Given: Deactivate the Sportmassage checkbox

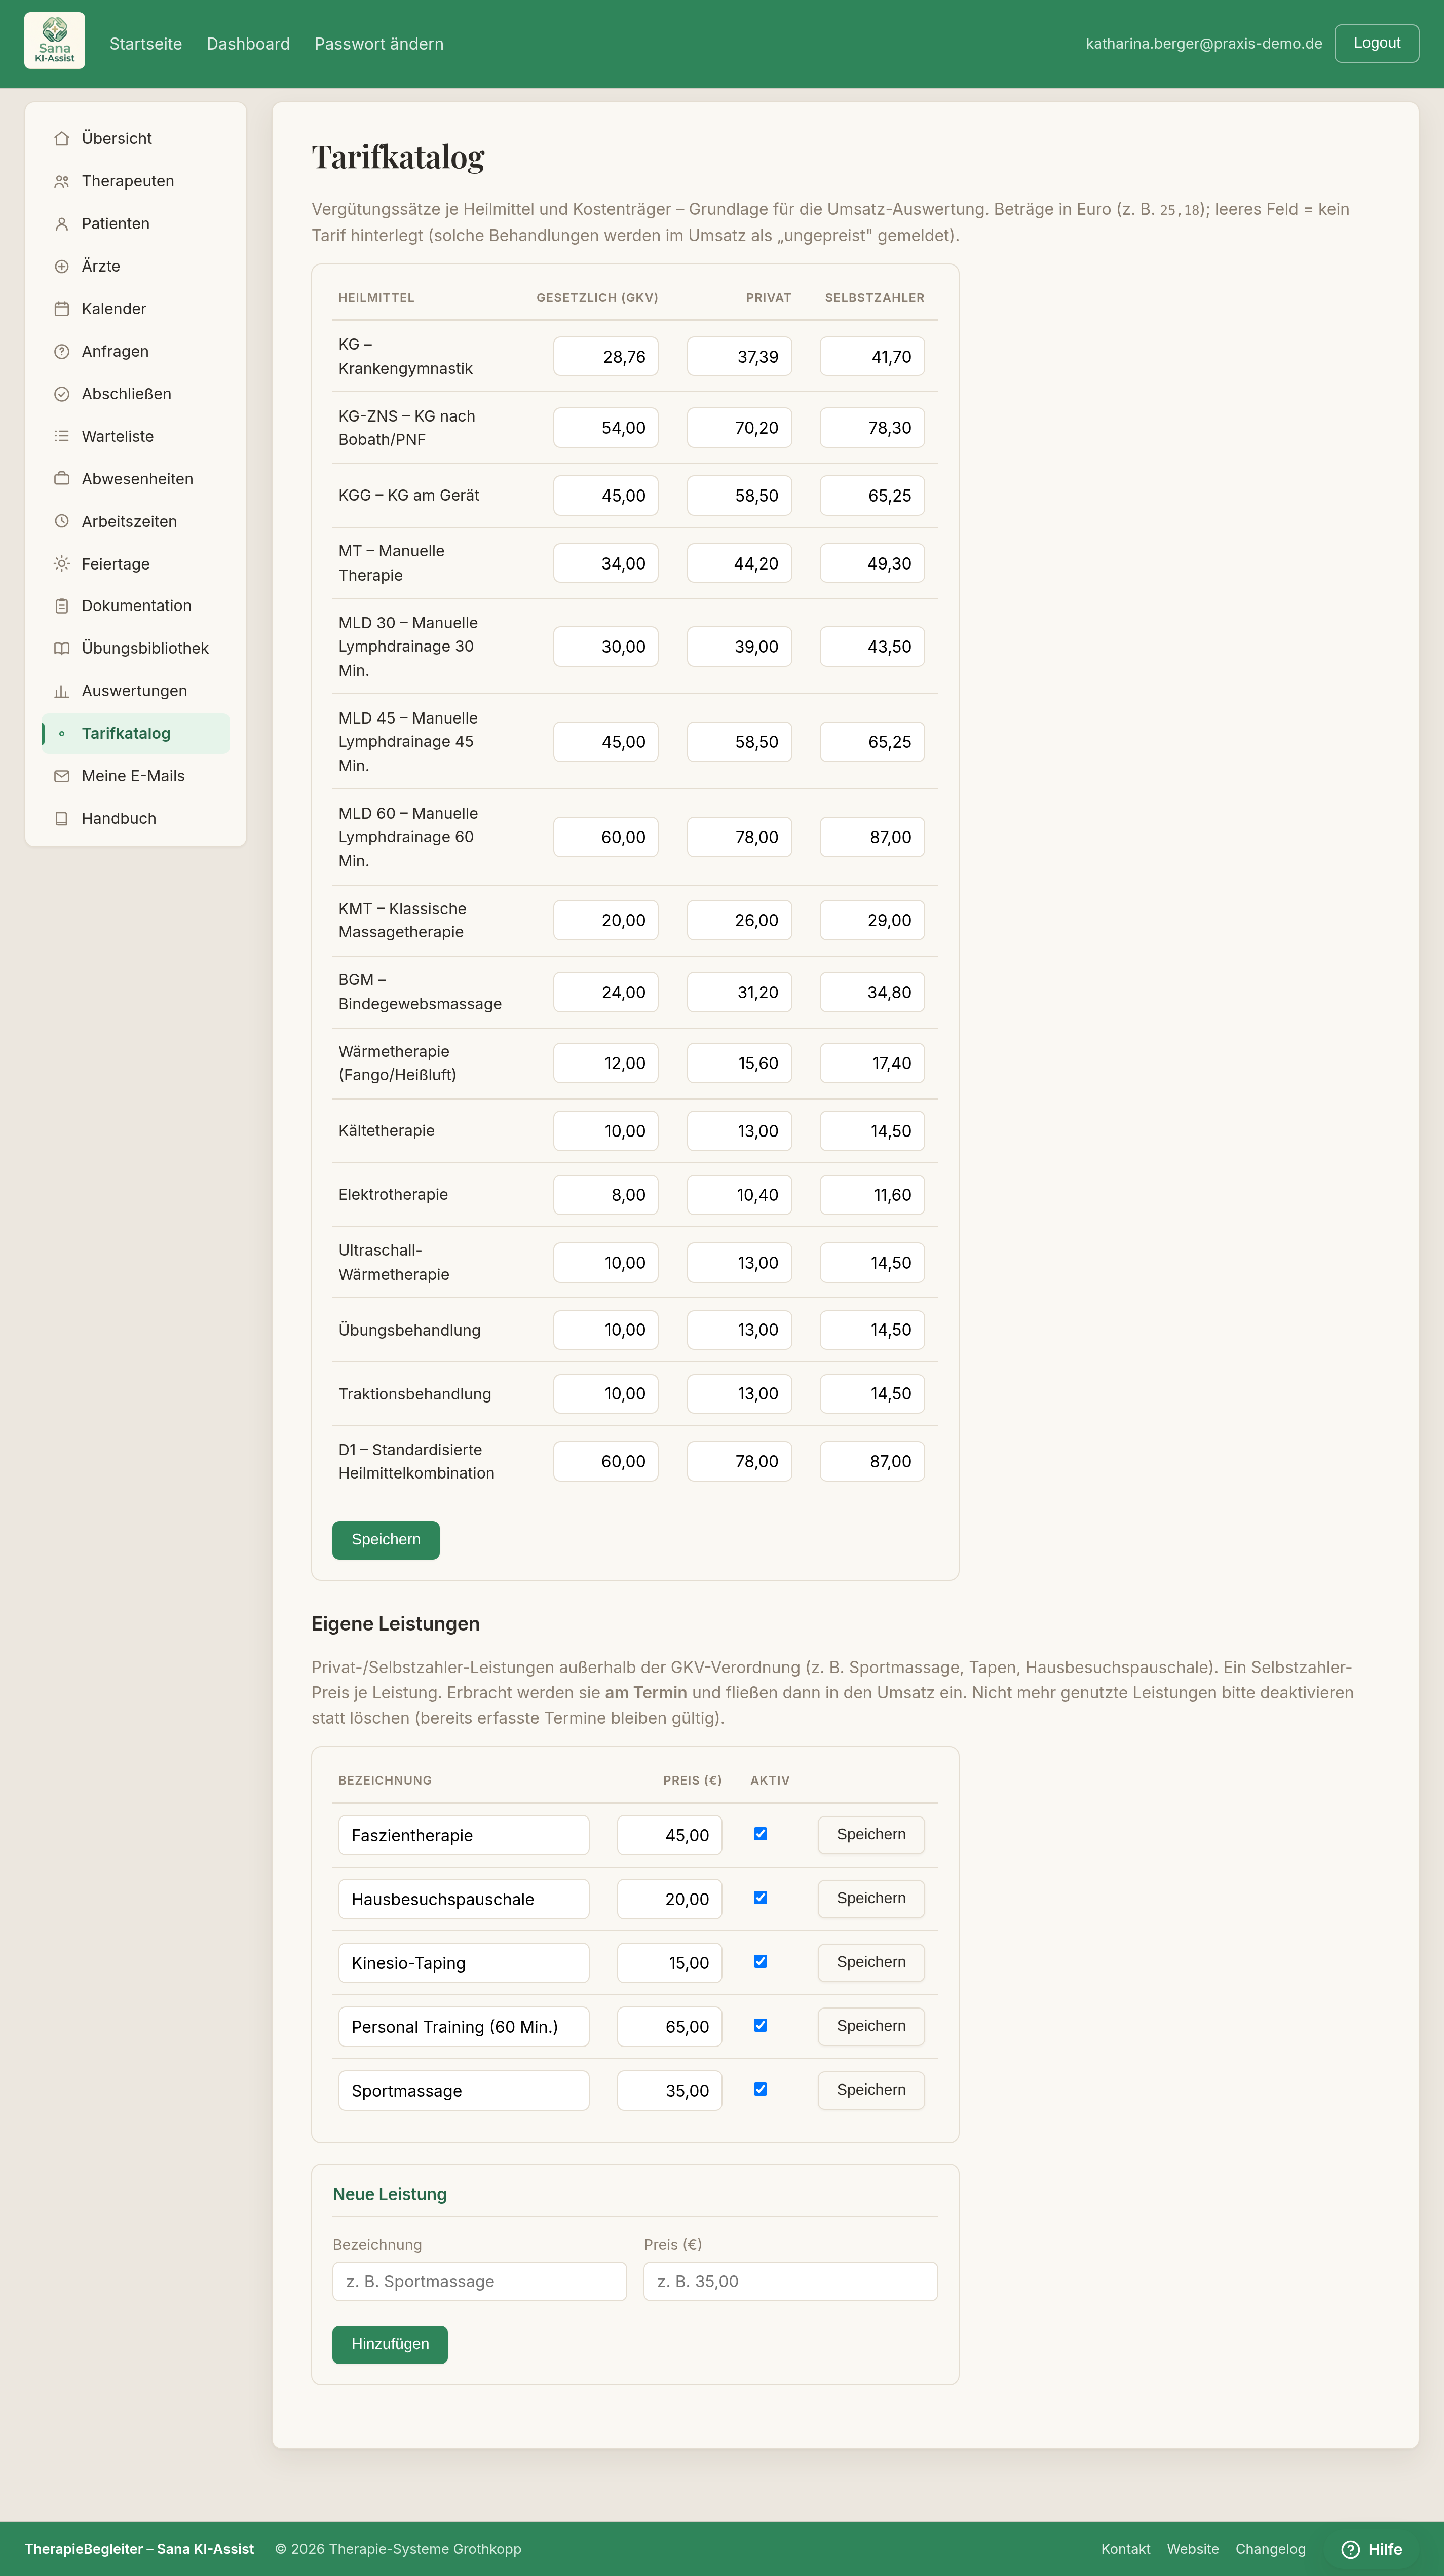Looking at the screenshot, I should click(x=760, y=2089).
